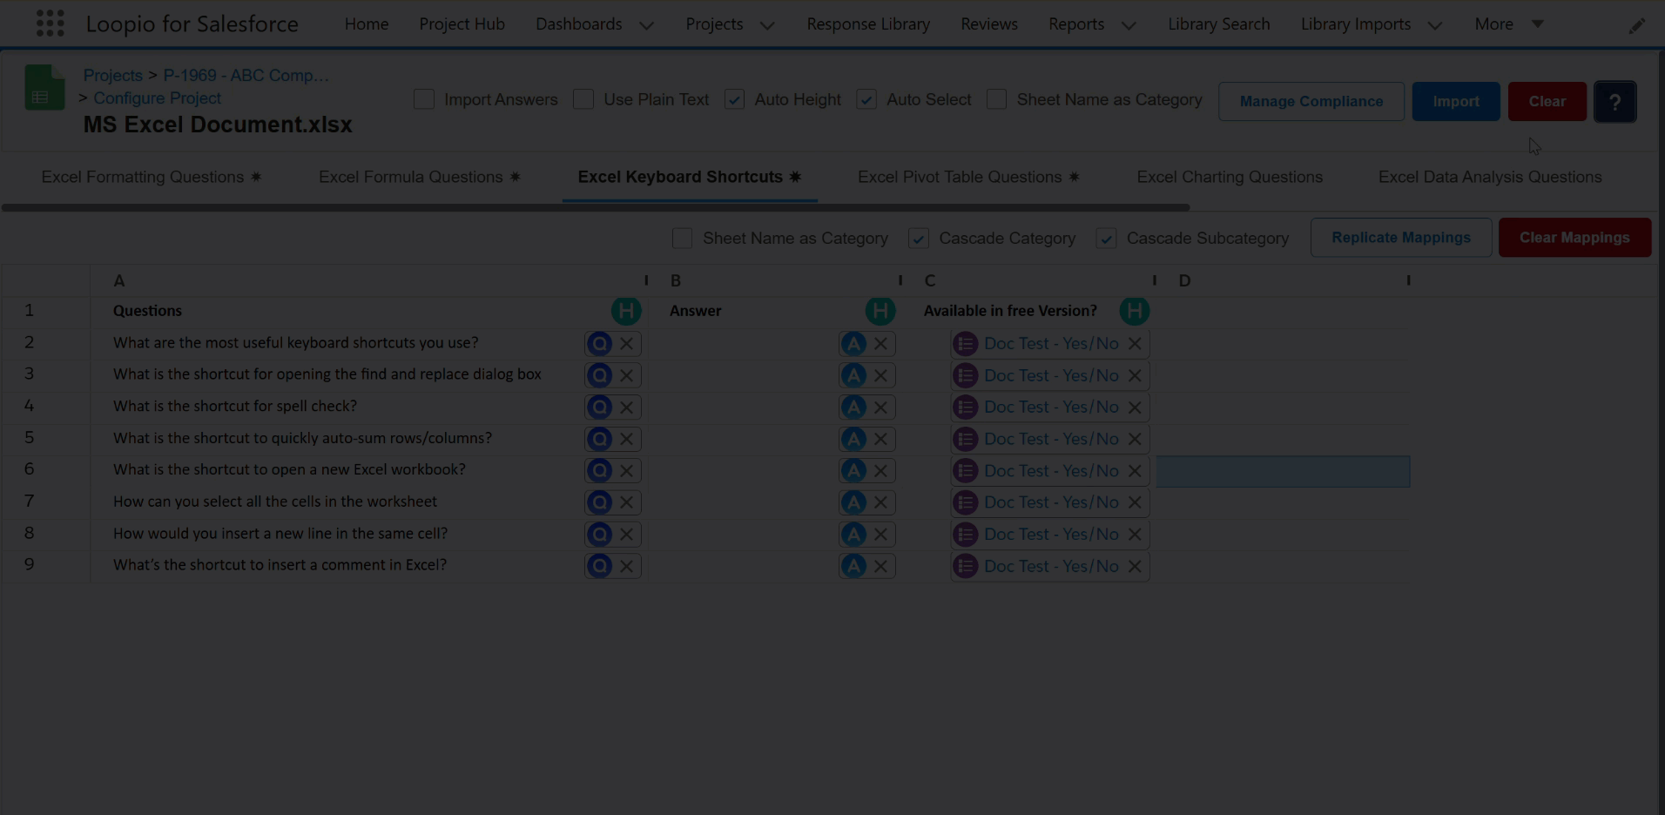1665x815 pixels.
Task: Click the H marker for Available in free Version
Action: [x=1135, y=311]
